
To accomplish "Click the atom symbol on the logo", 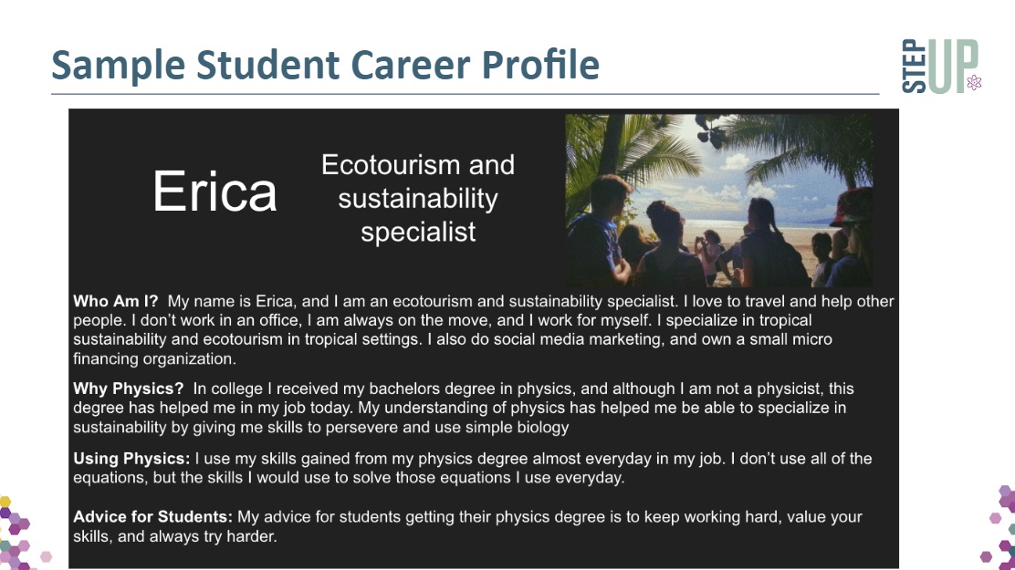I will [974, 82].
